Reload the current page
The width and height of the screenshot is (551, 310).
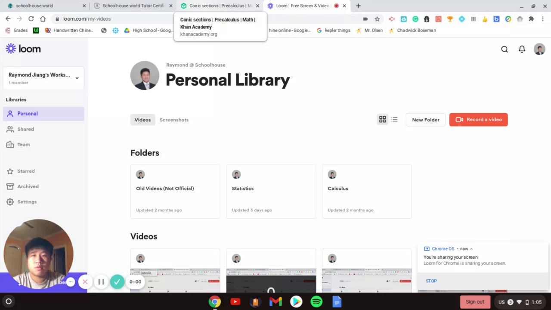(x=31, y=19)
